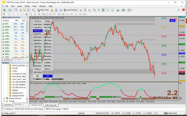Image resolution: width=187 pixels, height=116 pixels.
Task: Zoom in on the chart
Action: 95,10
